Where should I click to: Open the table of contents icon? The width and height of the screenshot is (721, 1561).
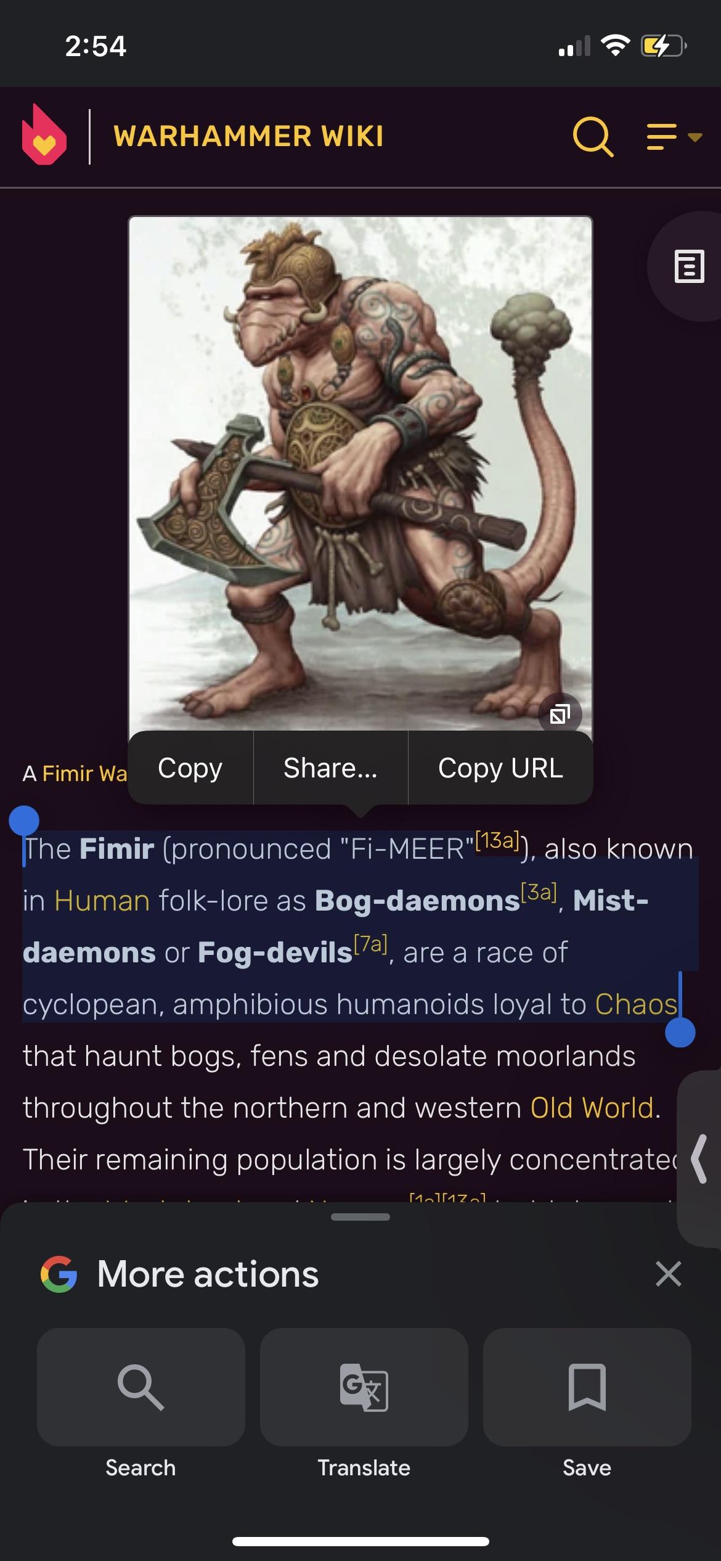tap(689, 266)
